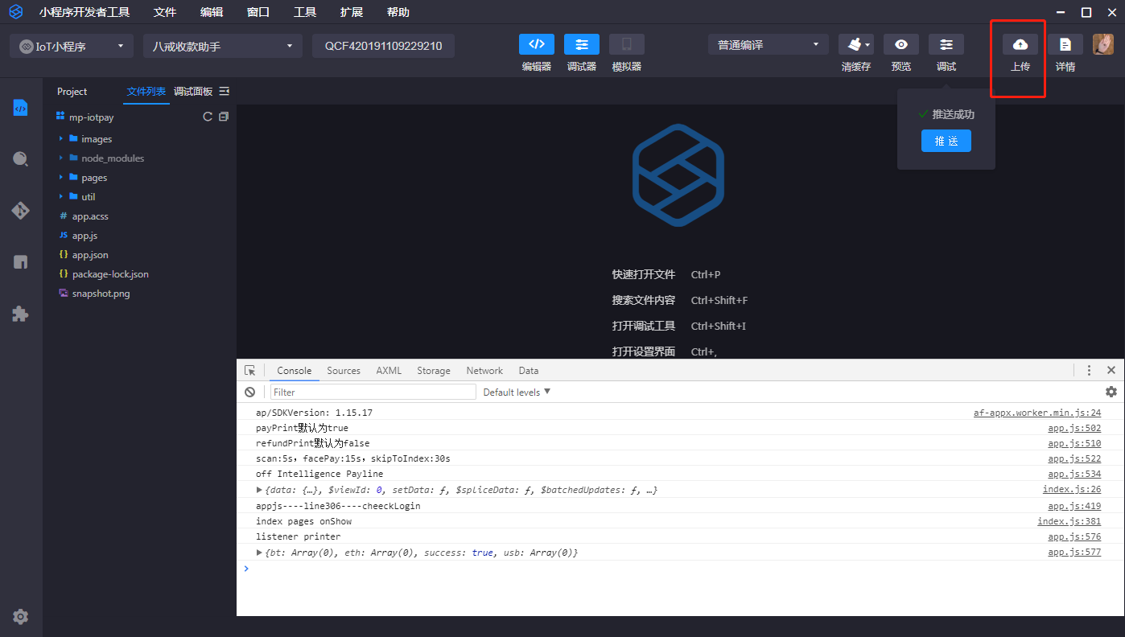This screenshot has height=637, width=1125.
Task: Open settings gear in the left sidebar
Action: [21, 617]
